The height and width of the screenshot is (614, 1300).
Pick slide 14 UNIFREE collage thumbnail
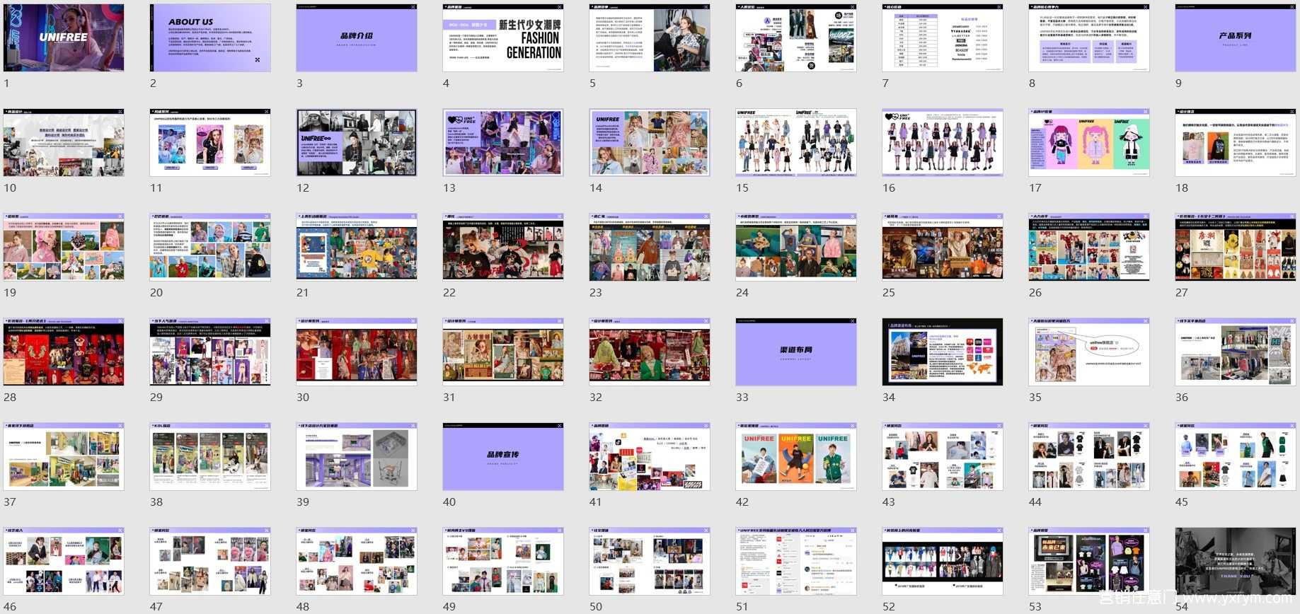(650, 142)
